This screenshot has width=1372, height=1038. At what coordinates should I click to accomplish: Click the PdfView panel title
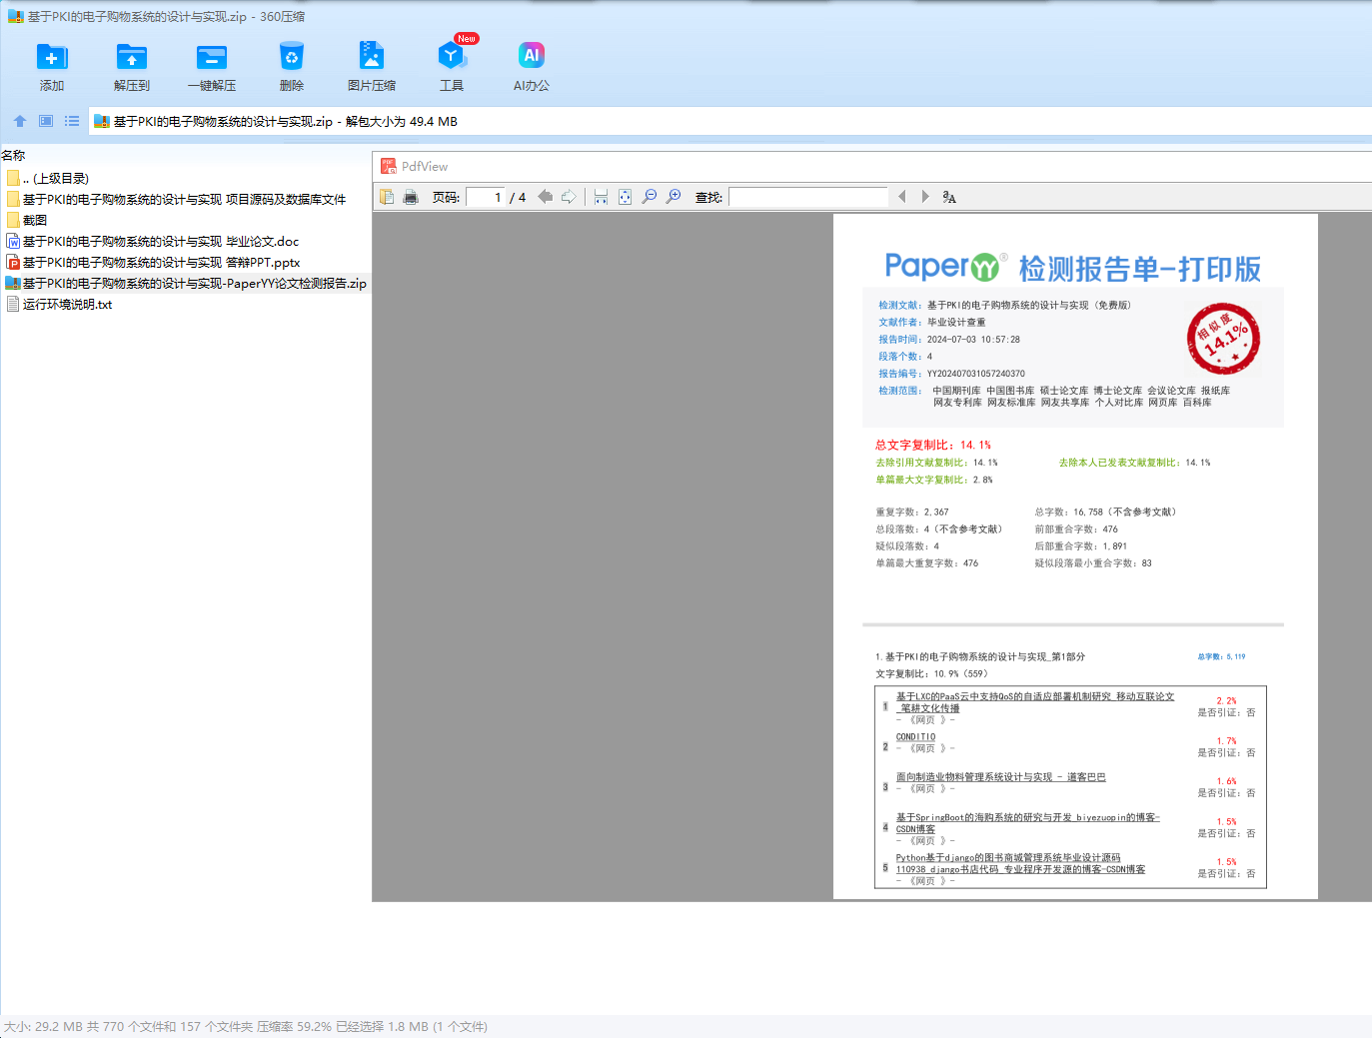[425, 167]
